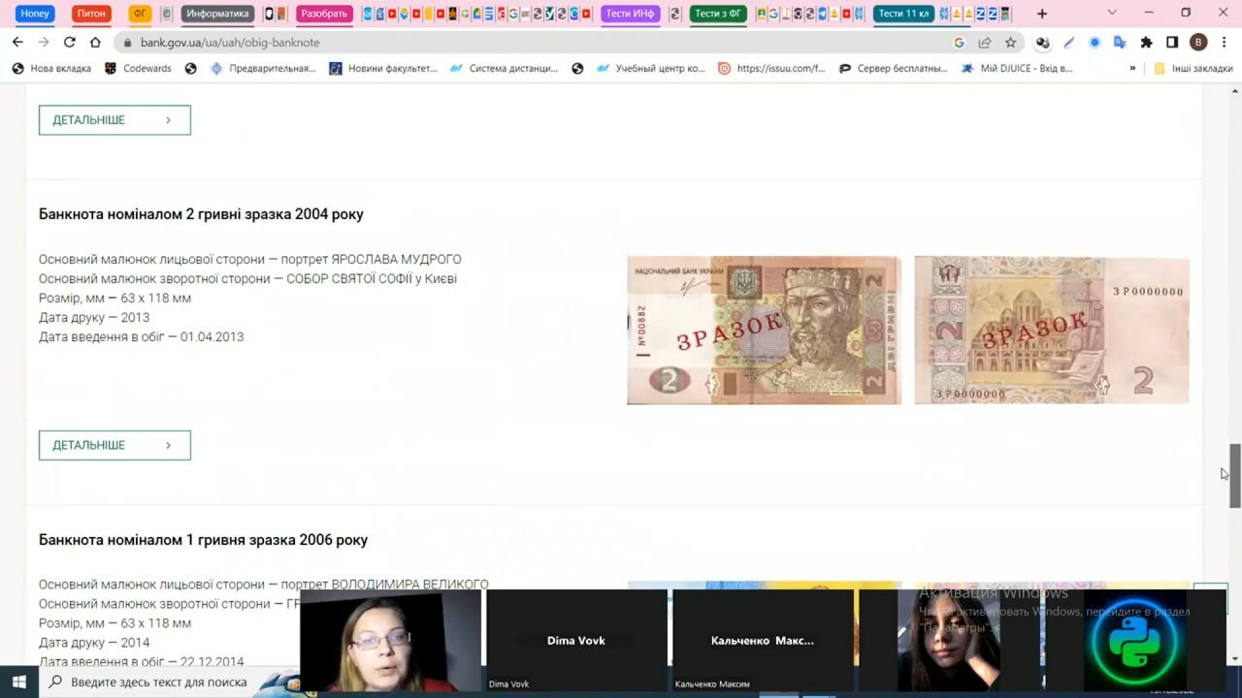Click text Дата введення в обіг — 01.04.2013
The width and height of the screenshot is (1242, 698).
(x=141, y=337)
